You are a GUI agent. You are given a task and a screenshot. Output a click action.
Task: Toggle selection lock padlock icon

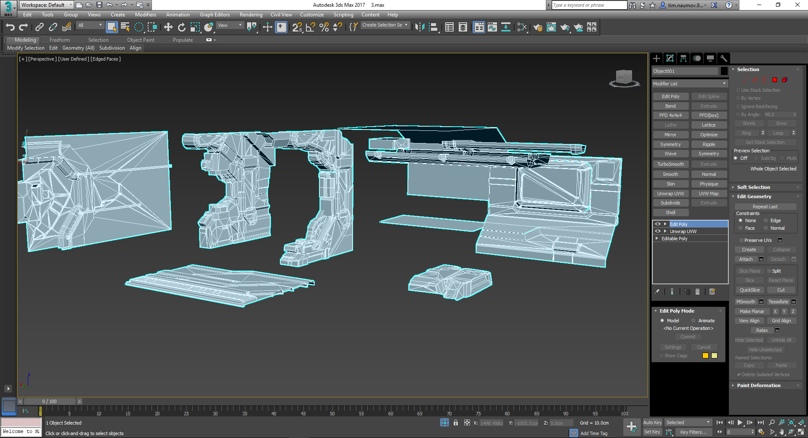click(x=456, y=423)
